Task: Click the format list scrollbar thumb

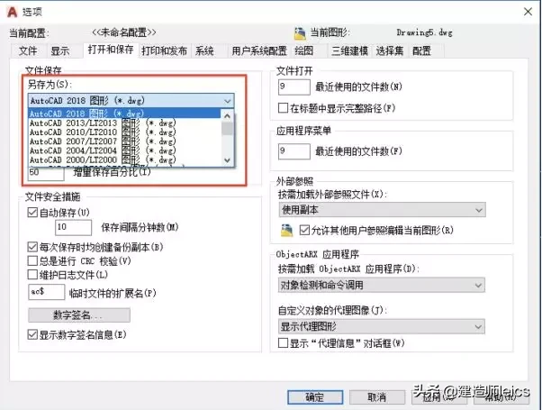Action: pyautogui.click(x=227, y=128)
